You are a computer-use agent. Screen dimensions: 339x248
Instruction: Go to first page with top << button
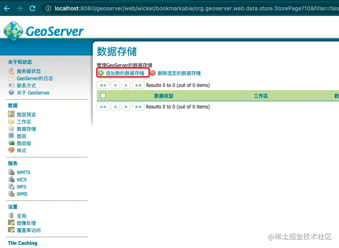[x=103, y=85]
